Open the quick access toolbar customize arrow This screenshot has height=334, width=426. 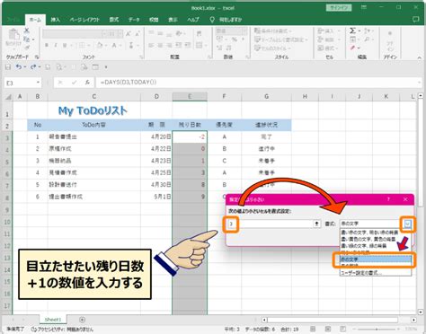coord(106,67)
